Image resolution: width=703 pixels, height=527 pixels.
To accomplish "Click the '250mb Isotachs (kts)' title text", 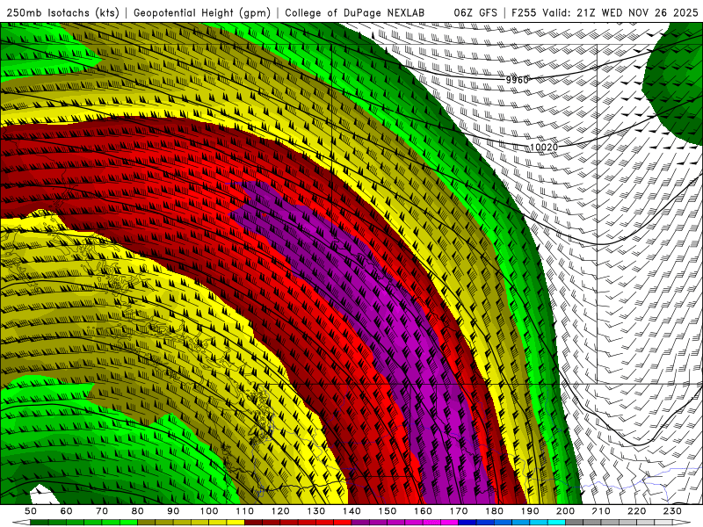I will pos(63,13).
